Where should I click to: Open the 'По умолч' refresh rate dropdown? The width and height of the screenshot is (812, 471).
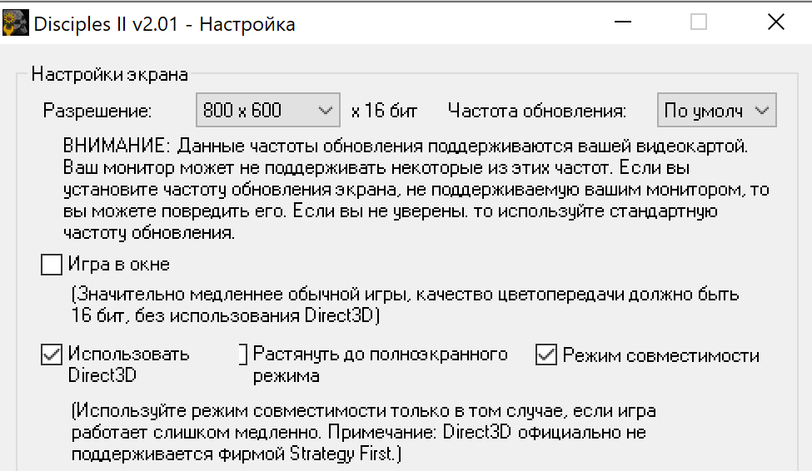point(716,110)
